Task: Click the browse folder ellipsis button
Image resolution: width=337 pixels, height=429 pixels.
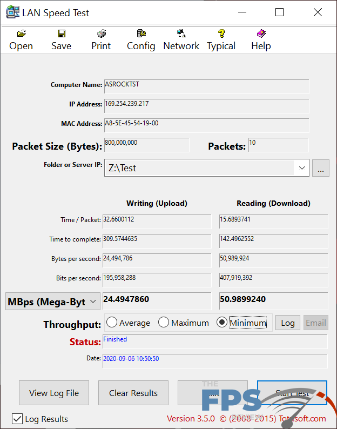Action: (x=321, y=167)
